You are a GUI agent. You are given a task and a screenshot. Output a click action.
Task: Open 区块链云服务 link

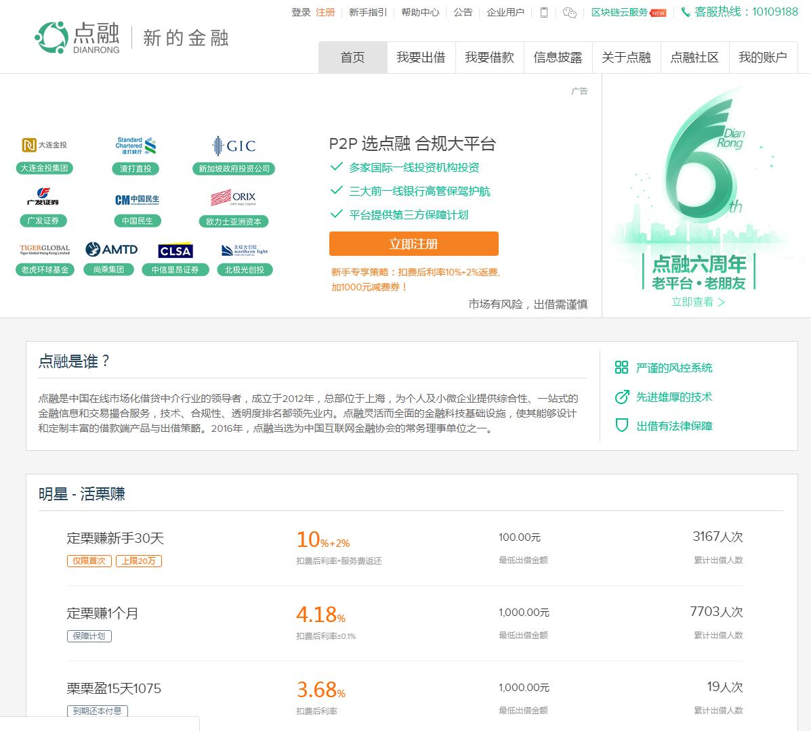[619, 12]
